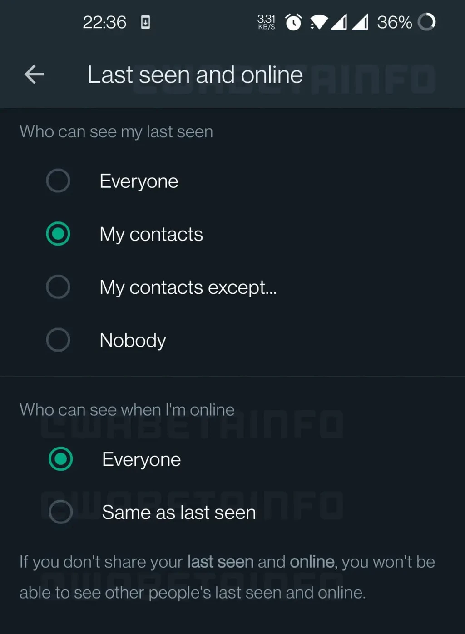Tap the 3.31 KB/S network speed indicator
The height and width of the screenshot is (634, 465).
266,22
